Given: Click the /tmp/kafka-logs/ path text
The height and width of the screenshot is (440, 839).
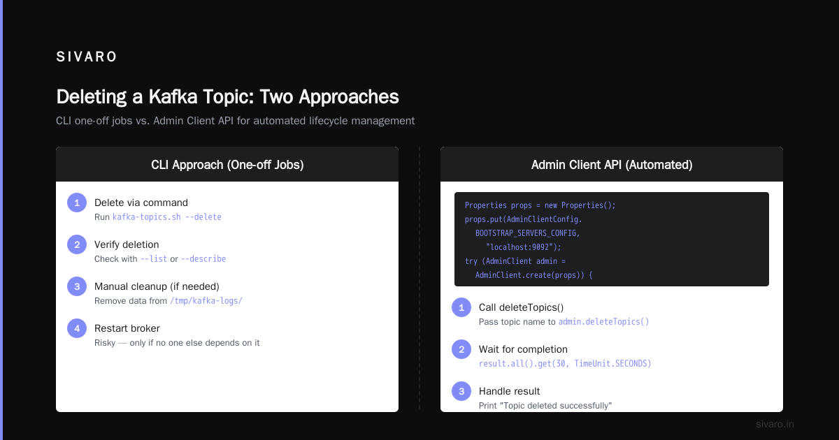Looking at the screenshot, I should pos(206,301).
